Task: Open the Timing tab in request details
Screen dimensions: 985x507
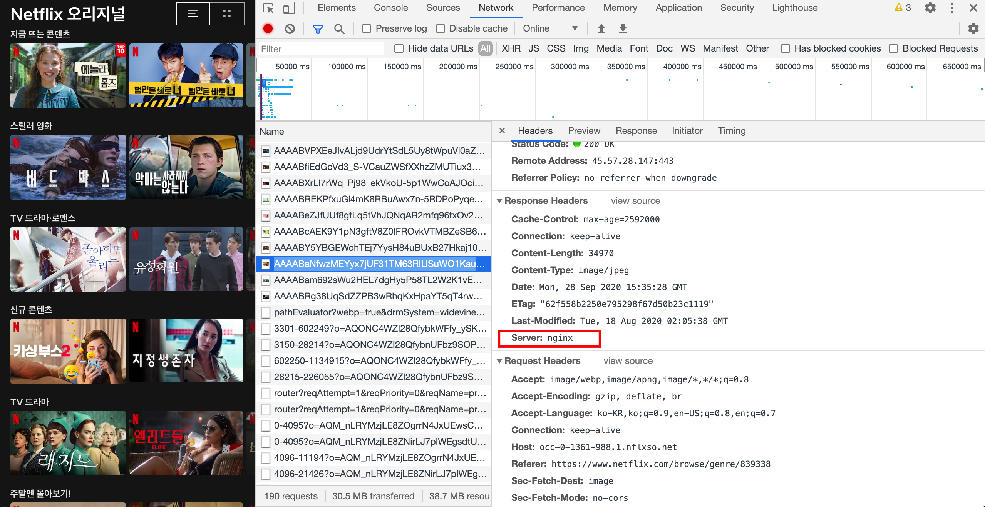Action: pyautogui.click(x=731, y=131)
